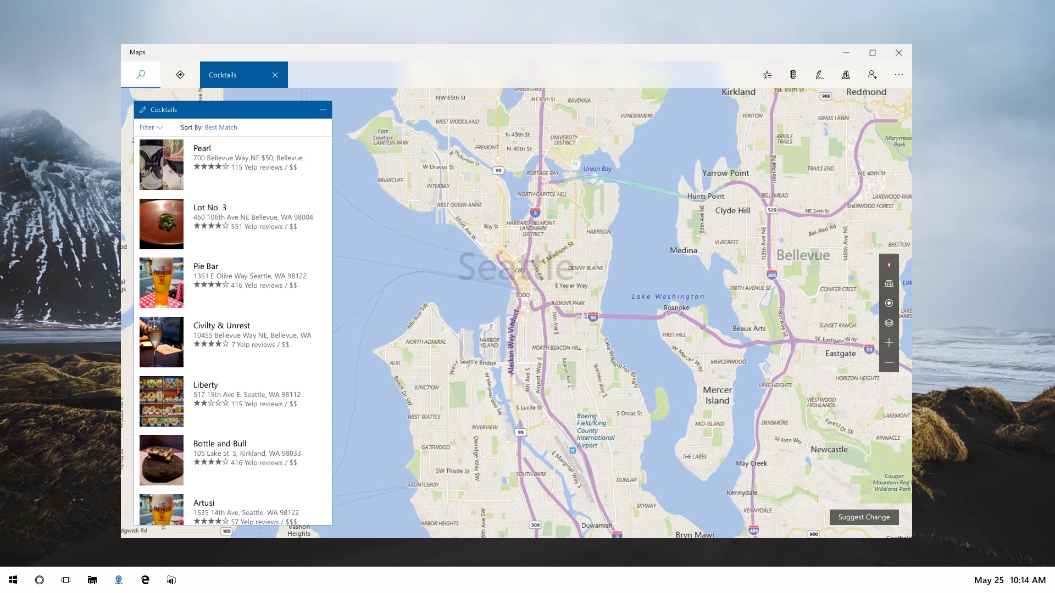1055x593 pixels.
Task: Open the Civilty & Unrest result
Action: click(233, 342)
